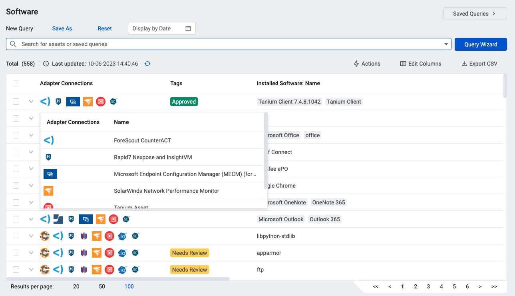The width and height of the screenshot is (515, 296).
Task: Click Edit Columns in the toolbar
Action: click(420, 64)
